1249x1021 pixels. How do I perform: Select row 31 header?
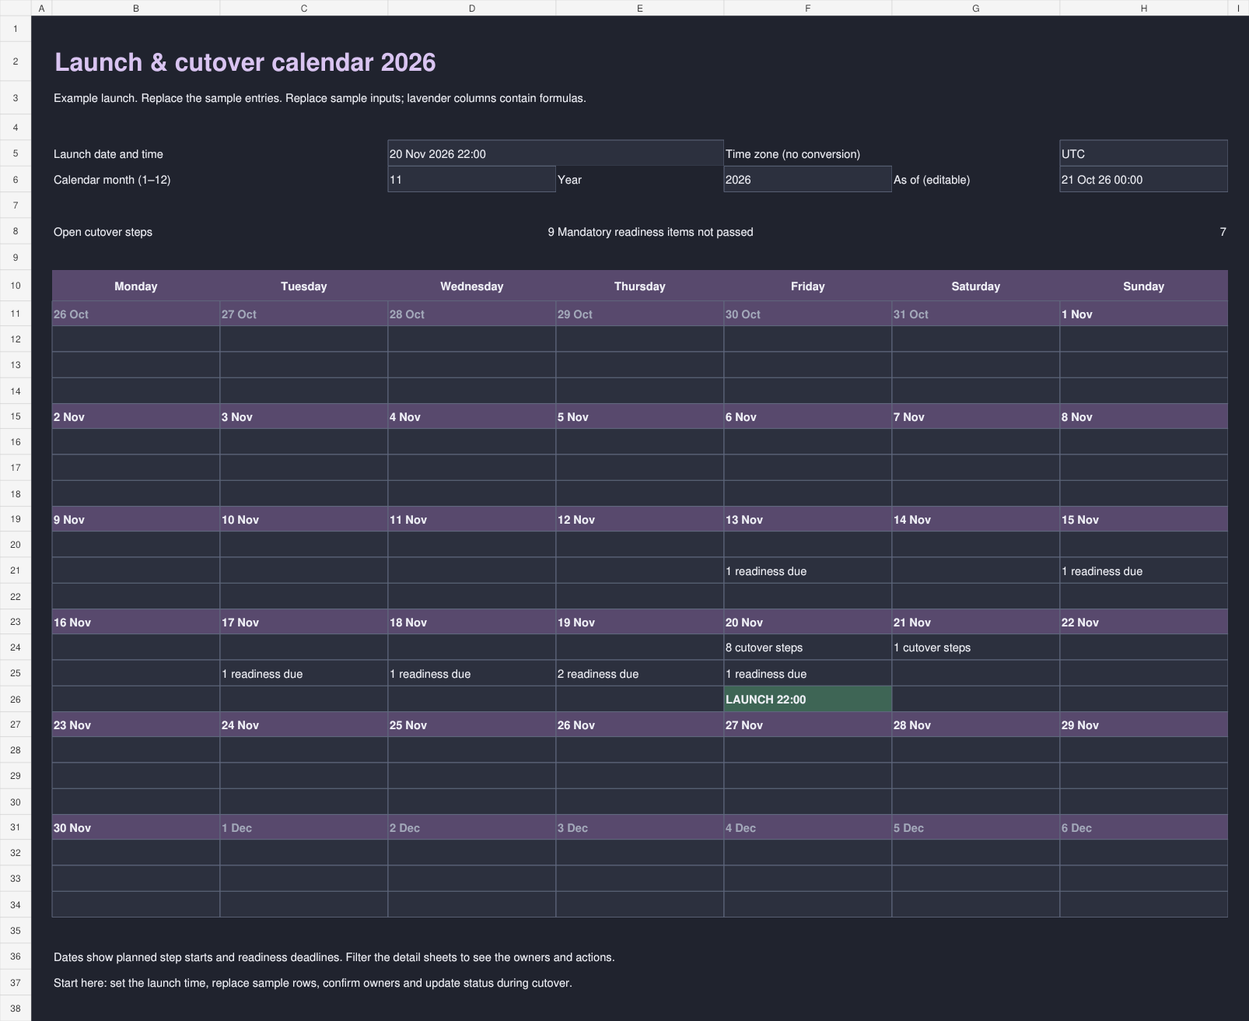(16, 827)
